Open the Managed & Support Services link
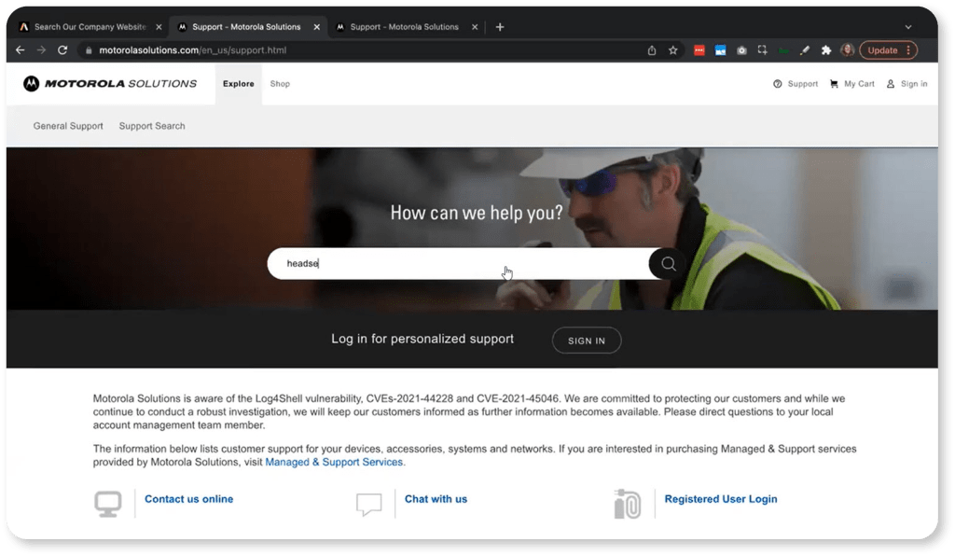This screenshot has height=556, width=955. tap(335, 461)
